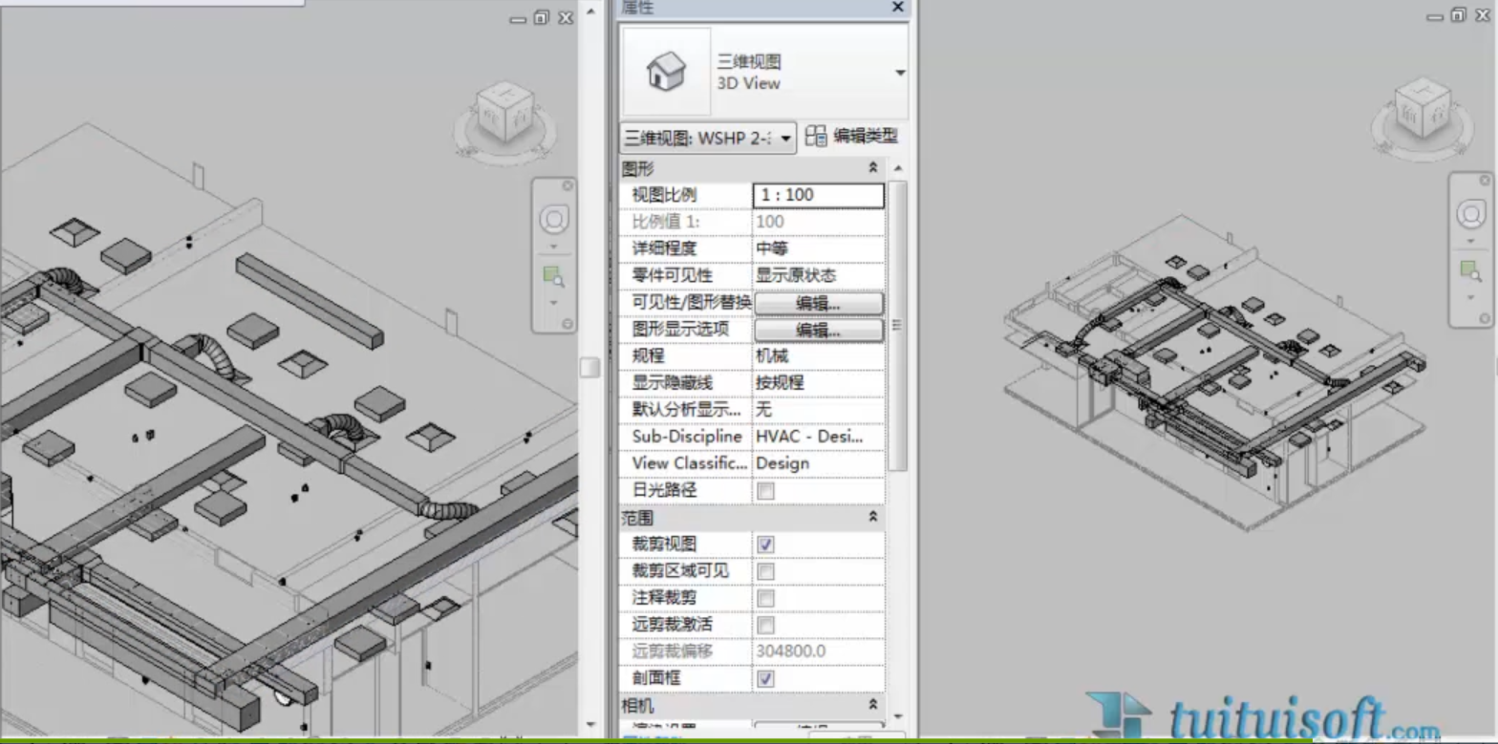Toggle the 日光路径 checkbox
The image size is (1498, 744).
(765, 491)
